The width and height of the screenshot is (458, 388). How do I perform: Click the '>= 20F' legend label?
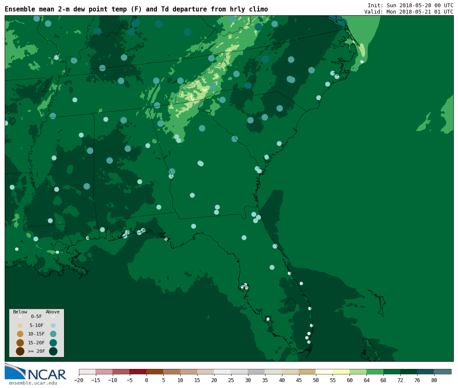[x=36, y=351]
